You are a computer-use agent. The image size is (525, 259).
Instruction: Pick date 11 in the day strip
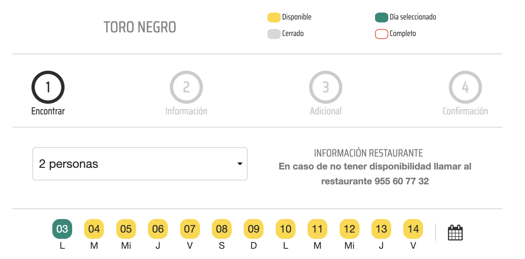point(317,229)
